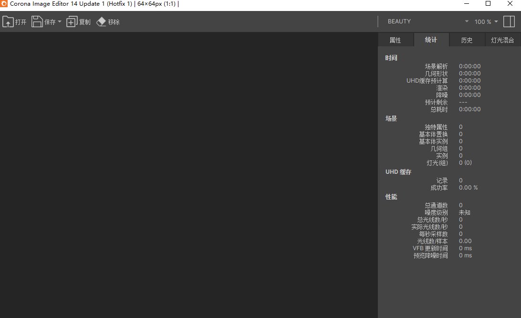521x318 pixels.
Task: Click the 基本体置换 label
Action: (x=433, y=134)
